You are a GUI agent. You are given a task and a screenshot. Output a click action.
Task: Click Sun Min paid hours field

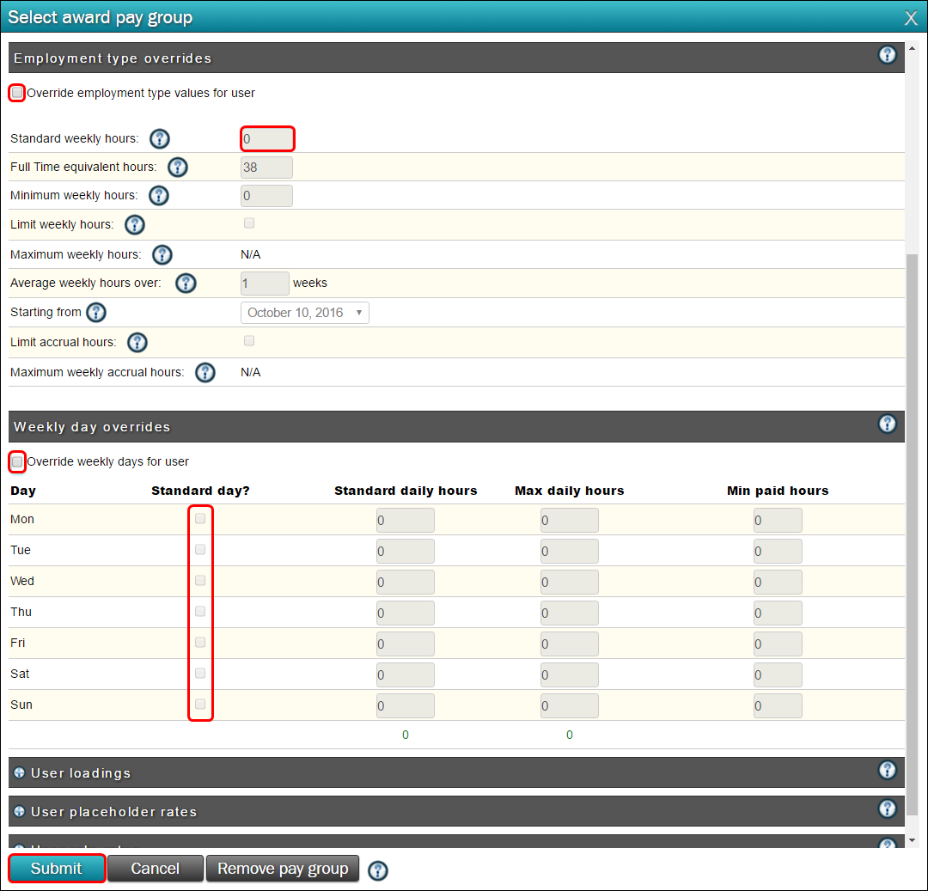point(778,705)
